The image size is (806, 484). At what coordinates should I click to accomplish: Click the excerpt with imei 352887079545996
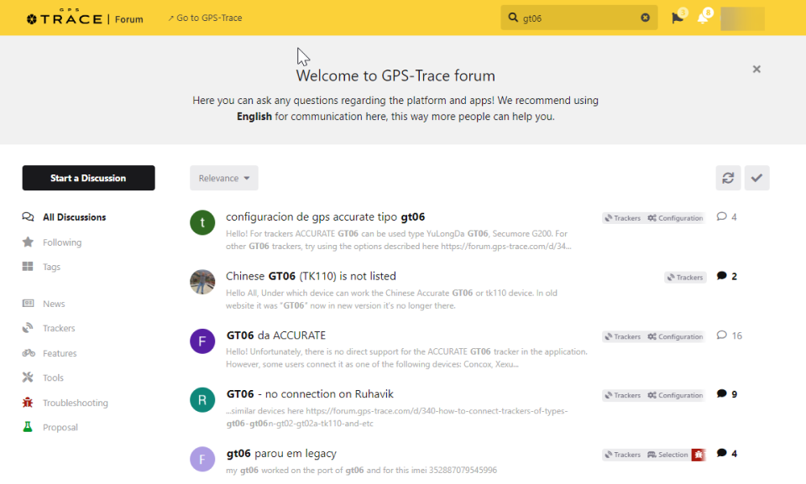[361, 470]
